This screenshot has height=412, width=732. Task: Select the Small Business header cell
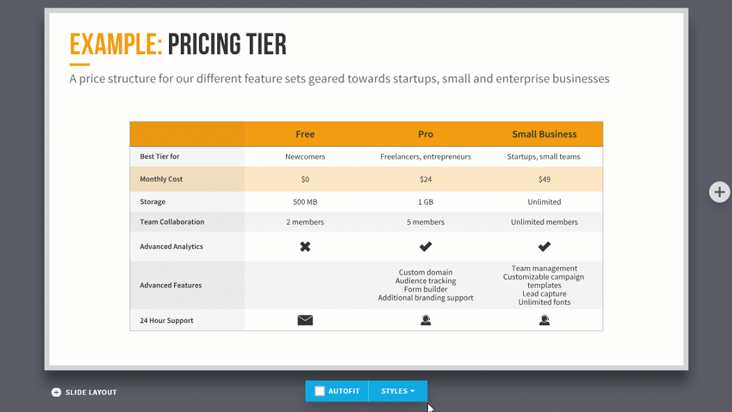(544, 134)
